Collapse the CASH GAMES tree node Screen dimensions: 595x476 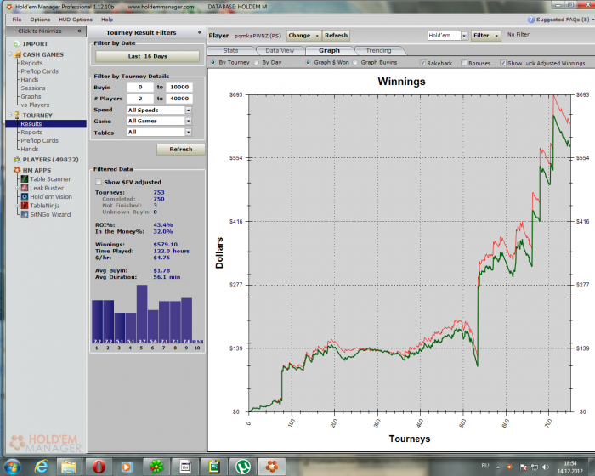(x=10, y=54)
